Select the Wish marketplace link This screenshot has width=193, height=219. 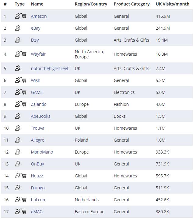[x=35, y=80]
